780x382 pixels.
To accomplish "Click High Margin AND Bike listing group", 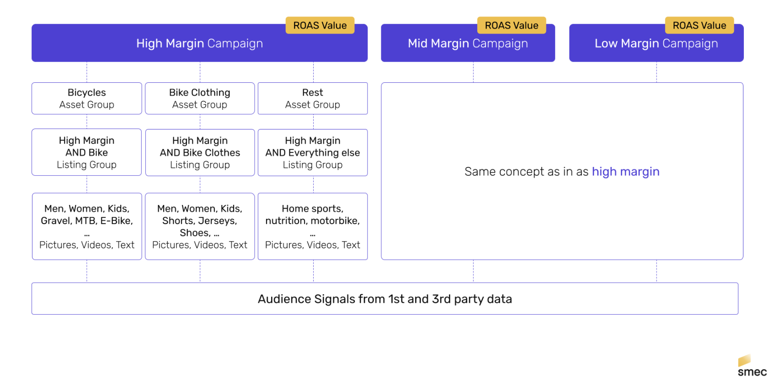I will (86, 152).
